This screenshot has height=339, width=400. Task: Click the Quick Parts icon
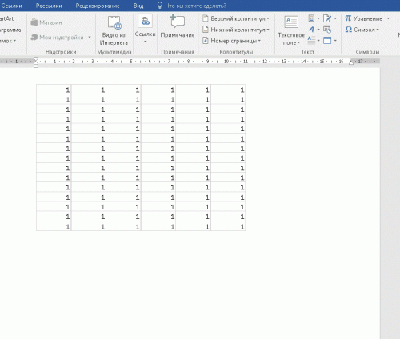coord(311,18)
